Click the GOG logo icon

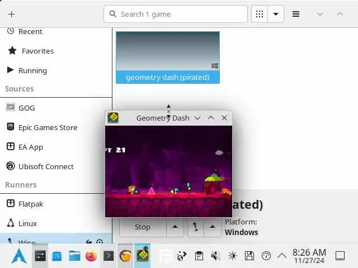[x=11, y=107]
